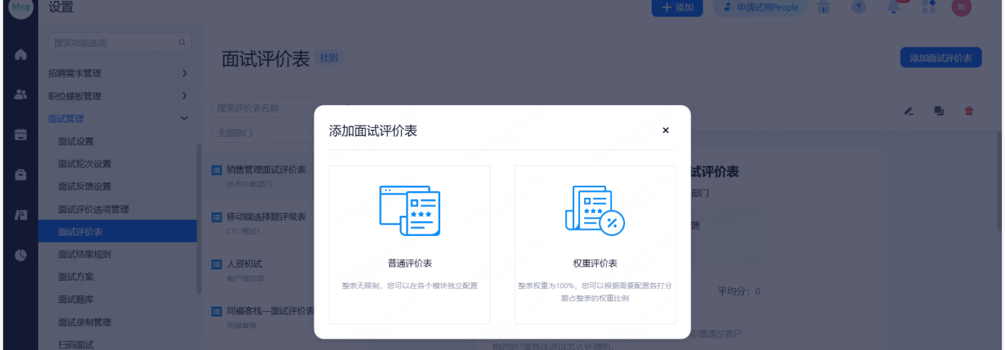Open the gift icon in header
This screenshot has width=1005, height=350.
pyautogui.click(x=824, y=7)
